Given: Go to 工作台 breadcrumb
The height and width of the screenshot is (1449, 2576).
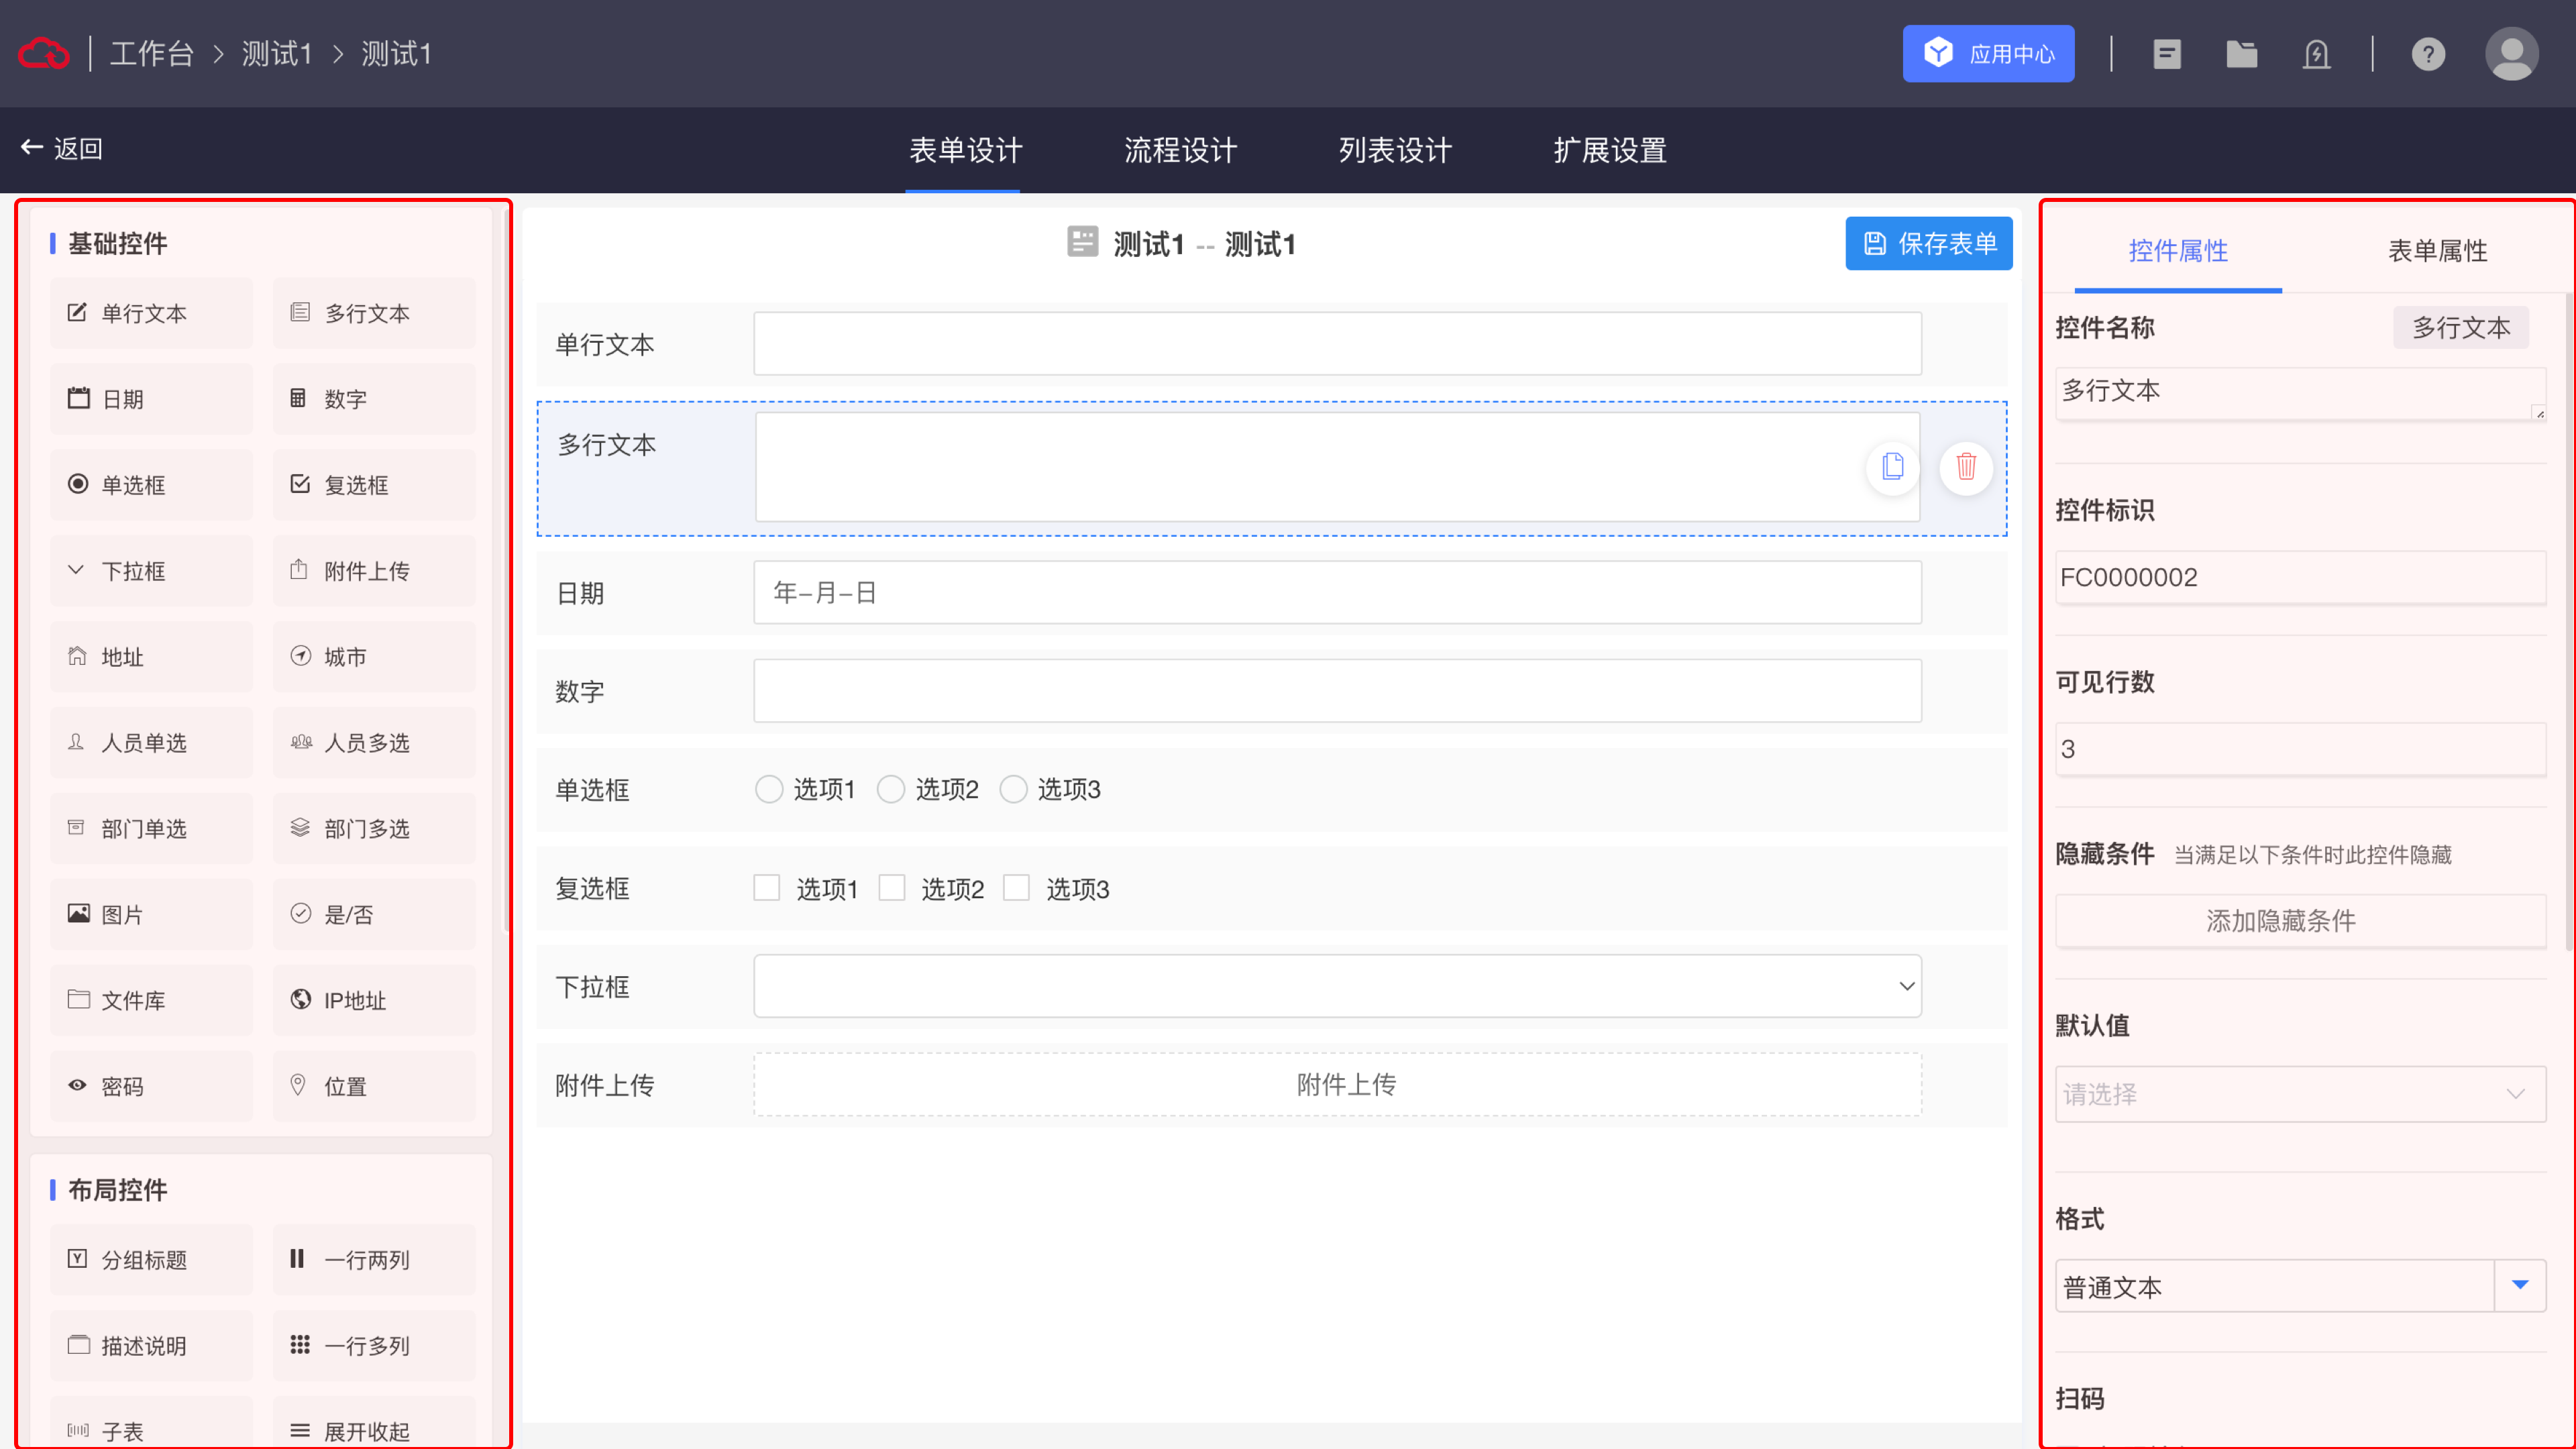Looking at the screenshot, I should coord(152,54).
